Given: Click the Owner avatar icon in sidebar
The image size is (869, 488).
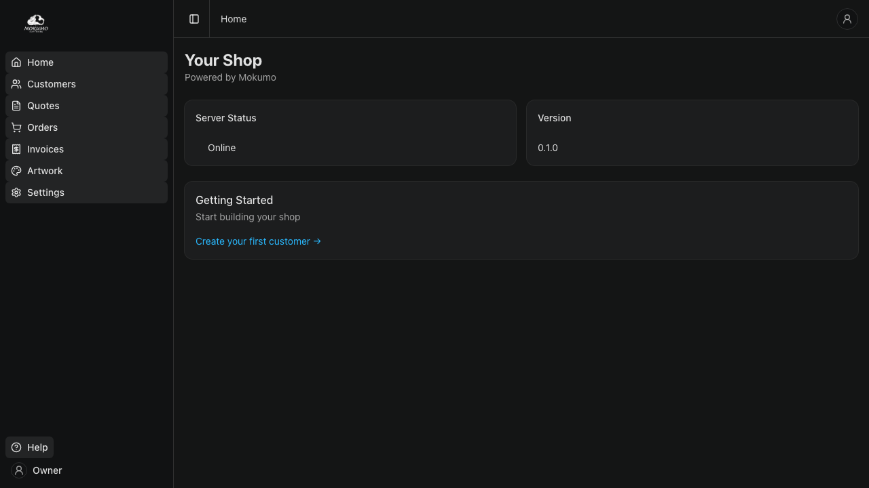Looking at the screenshot, I should [x=19, y=470].
